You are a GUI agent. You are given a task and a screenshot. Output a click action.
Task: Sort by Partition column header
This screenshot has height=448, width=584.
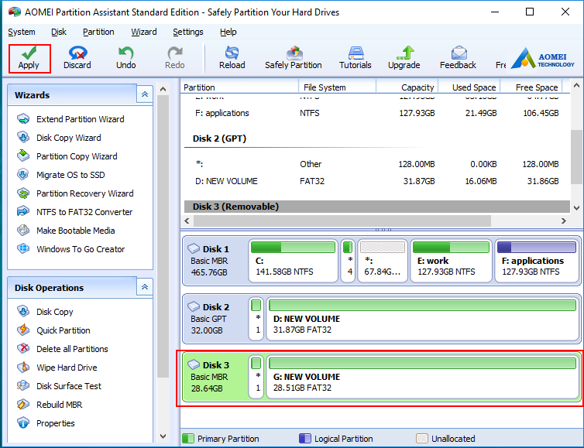240,87
